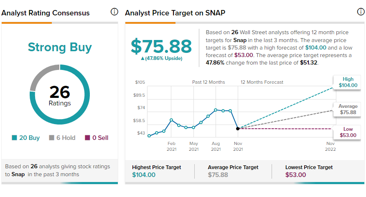
Task: Click the Strong Buy consensus heading
Action: [x=60, y=47]
